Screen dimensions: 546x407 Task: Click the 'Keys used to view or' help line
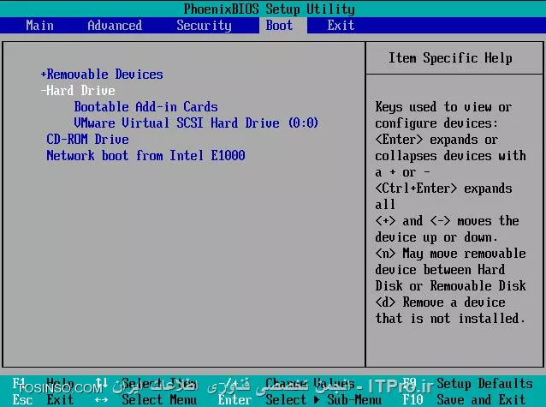(443, 107)
